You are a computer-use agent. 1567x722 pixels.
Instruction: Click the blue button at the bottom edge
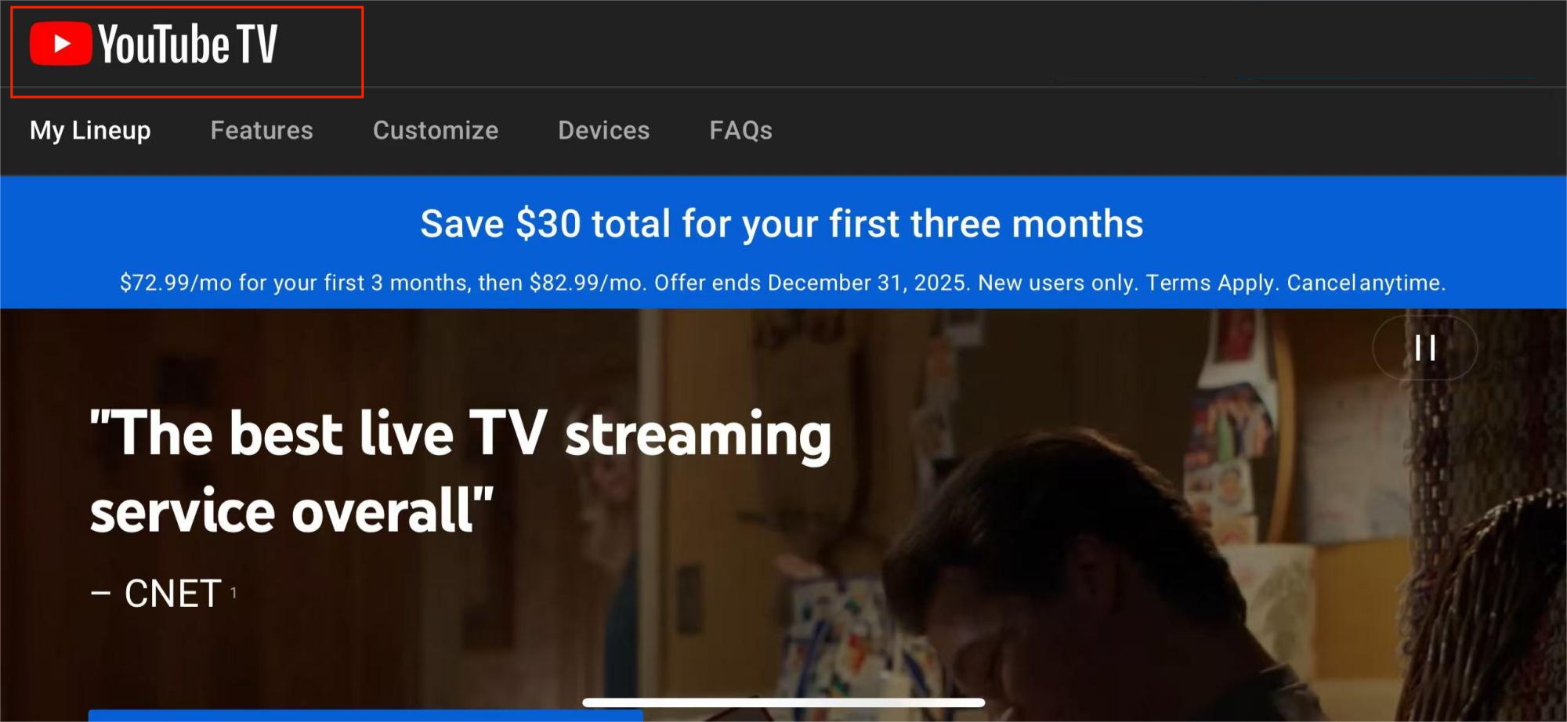pyautogui.click(x=365, y=716)
